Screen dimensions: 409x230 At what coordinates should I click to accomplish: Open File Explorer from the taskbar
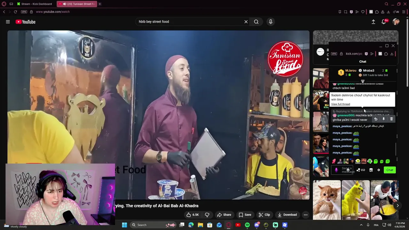point(200,225)
